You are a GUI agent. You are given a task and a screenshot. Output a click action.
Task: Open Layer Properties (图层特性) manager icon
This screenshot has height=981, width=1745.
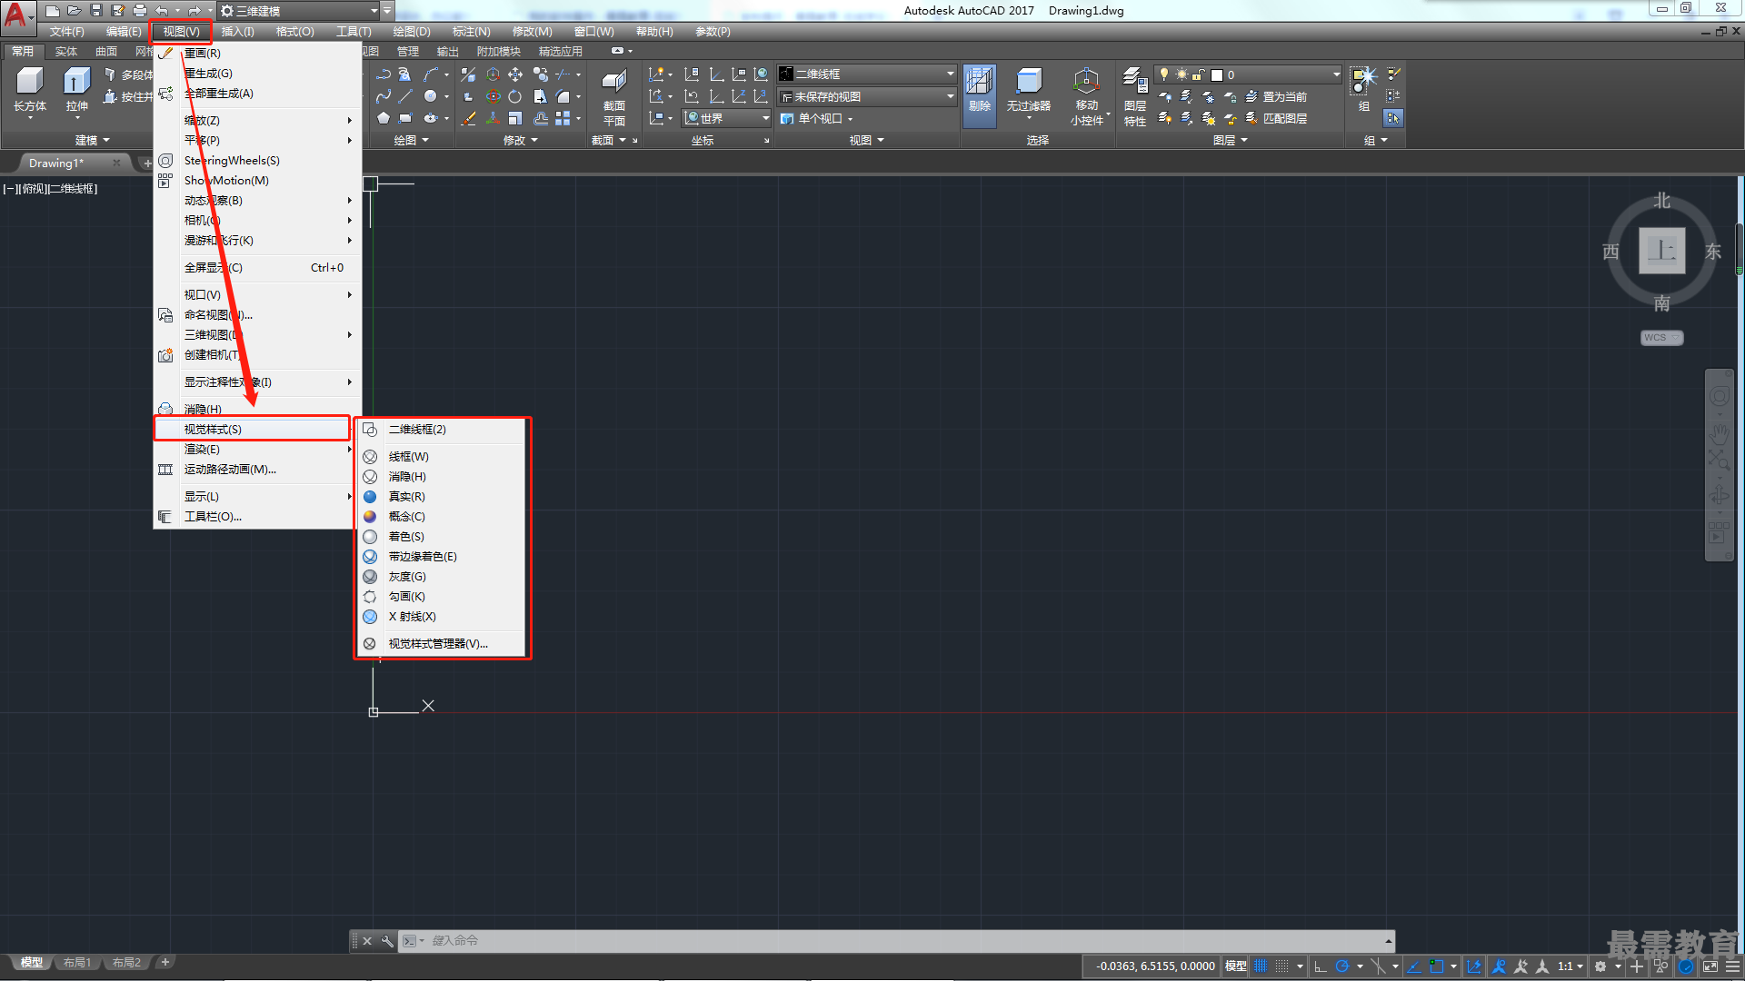tap(1134, 82)
